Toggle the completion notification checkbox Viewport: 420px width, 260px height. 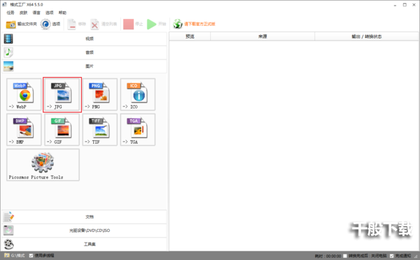(391, 256)
